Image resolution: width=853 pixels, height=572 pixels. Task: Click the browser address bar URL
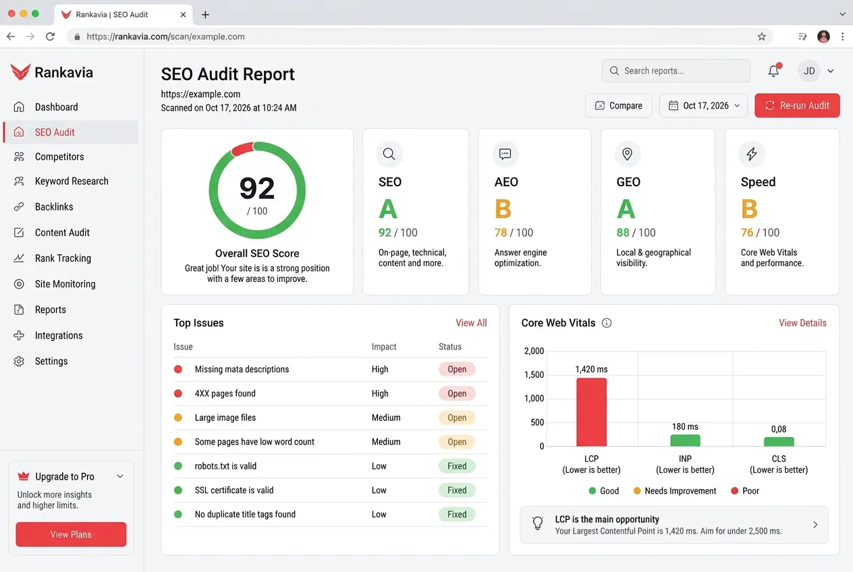coord(166,36)
